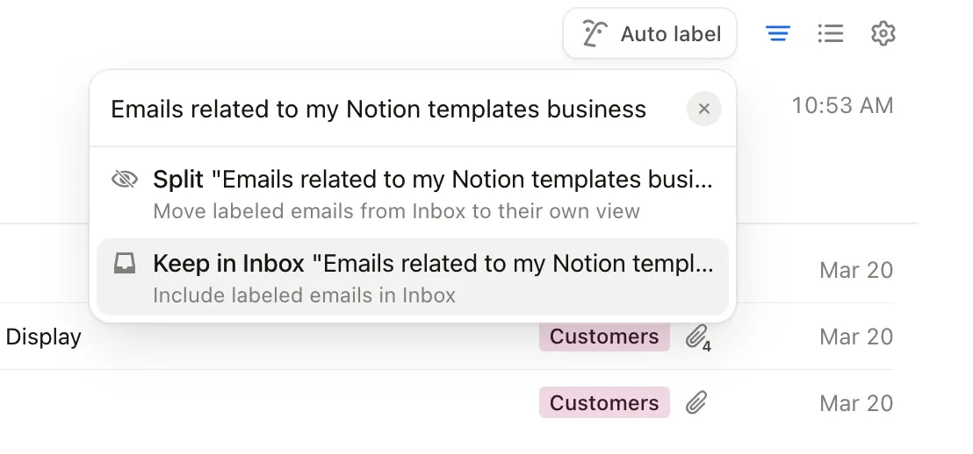Click the crossed-out eye icon beside Split
The image size is (973, 454).
point(126,180)
